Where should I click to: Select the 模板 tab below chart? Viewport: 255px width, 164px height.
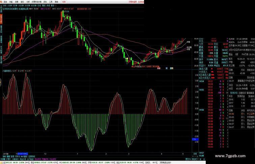pos(8,157)
